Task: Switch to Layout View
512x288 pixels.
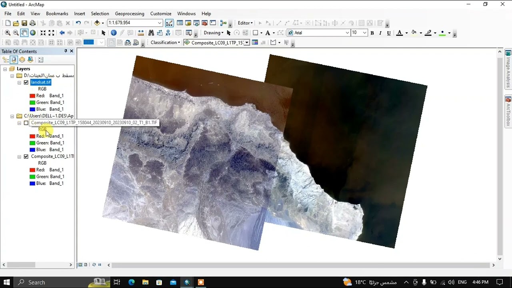Action: [86, 265]
